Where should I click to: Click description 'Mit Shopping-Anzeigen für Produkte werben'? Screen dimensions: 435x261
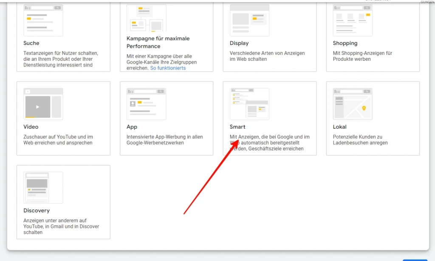363,56
